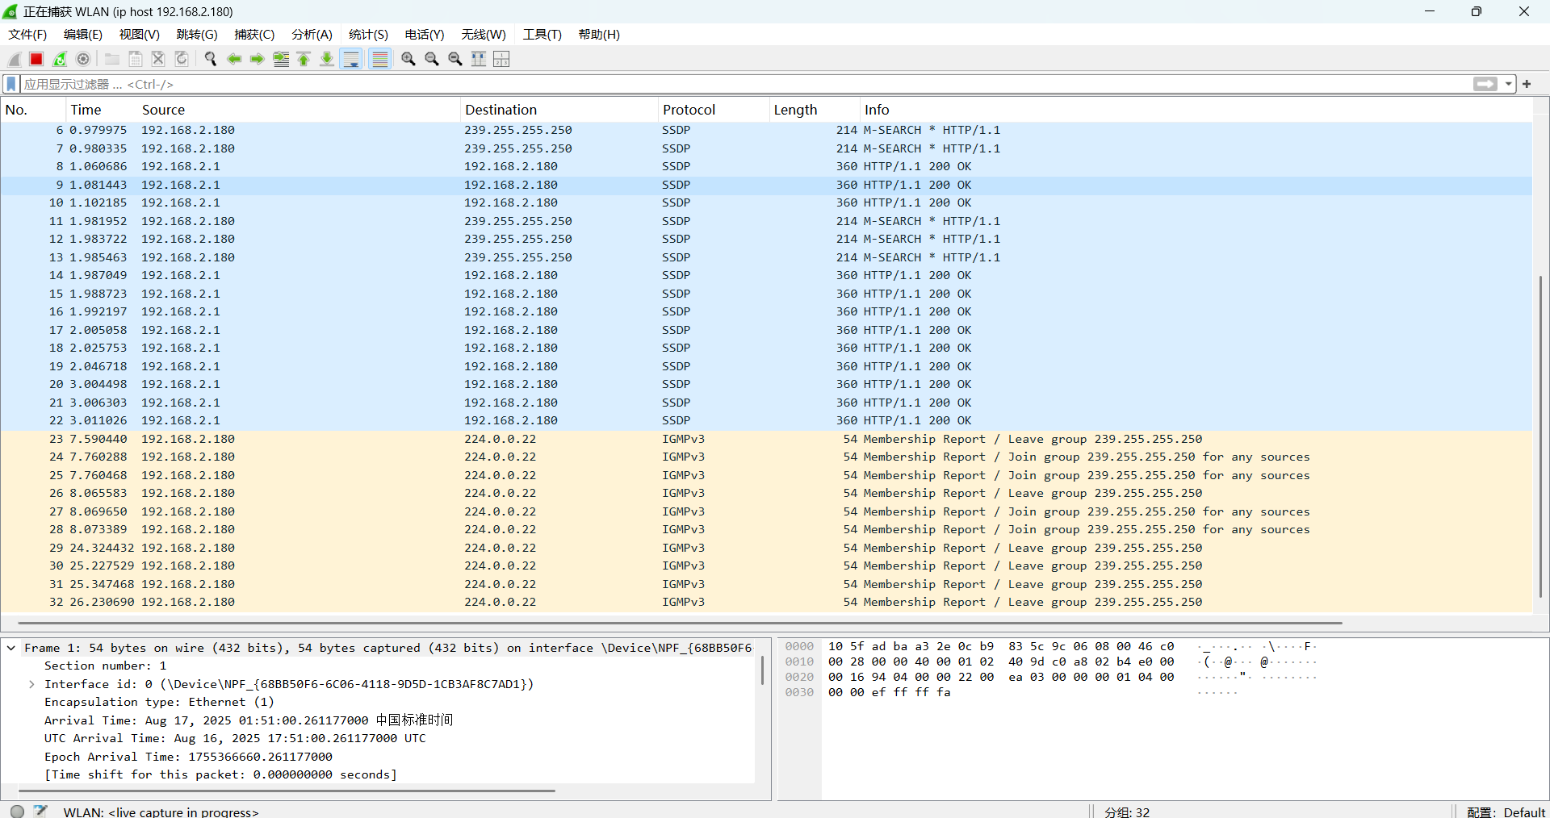
Task: Restart the current capture
Action: tap(60, 59)
